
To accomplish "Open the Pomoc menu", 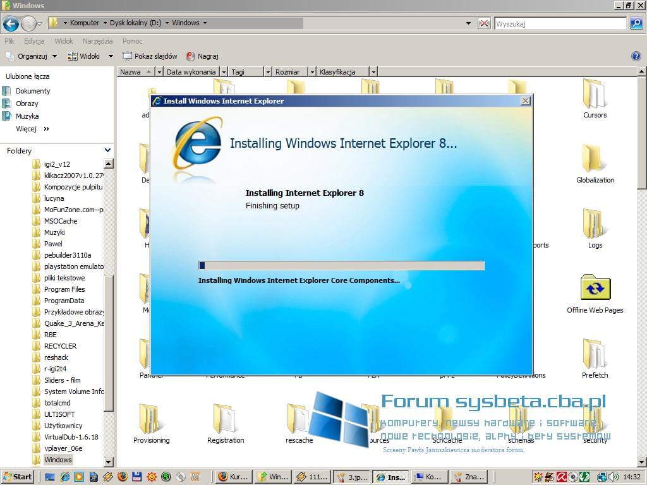I will pos(133,41).
